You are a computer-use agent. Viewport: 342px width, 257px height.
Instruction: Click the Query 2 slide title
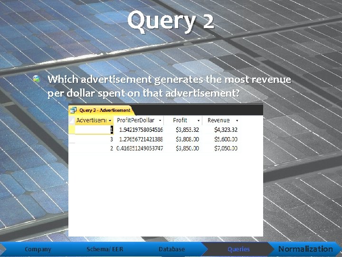click(x=171, y=21)
